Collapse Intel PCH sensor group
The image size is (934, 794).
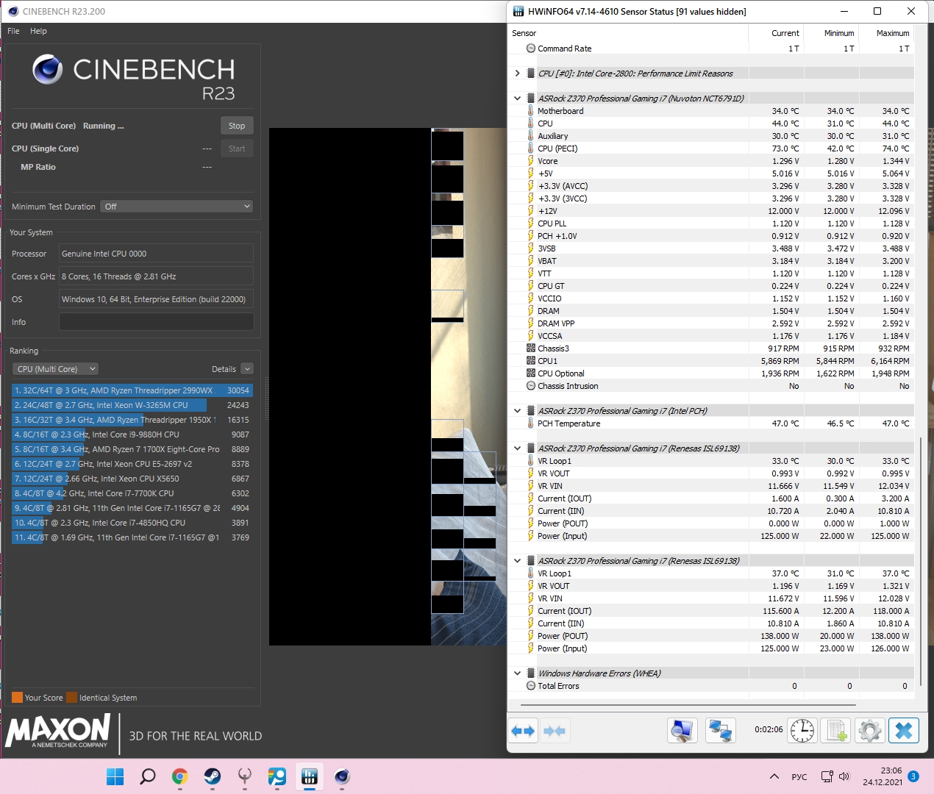517,411
